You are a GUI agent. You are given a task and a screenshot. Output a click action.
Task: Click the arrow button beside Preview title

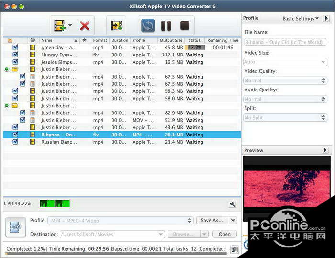pyautogui.click(x=325, y=150)
